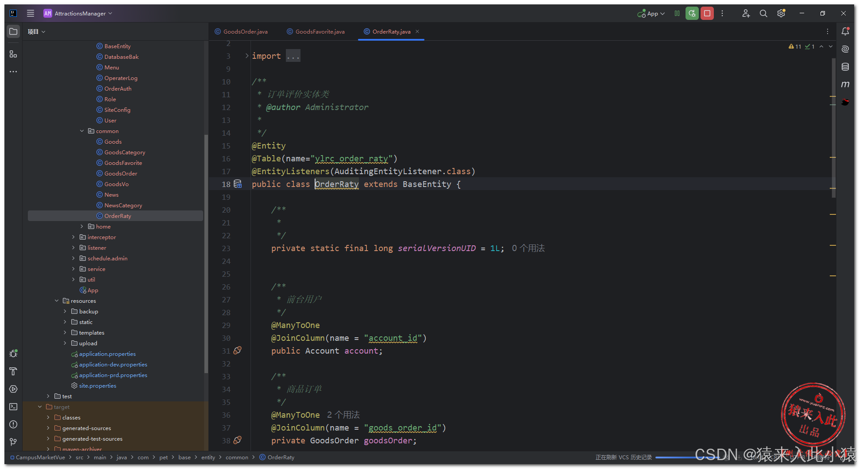Collapse the resources folder
Viewport: 859px width, 469px height.
[57, 301]
